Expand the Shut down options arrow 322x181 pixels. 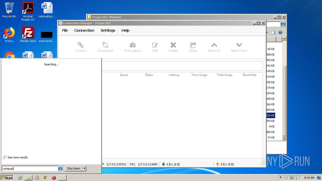(x=85, y=169)
